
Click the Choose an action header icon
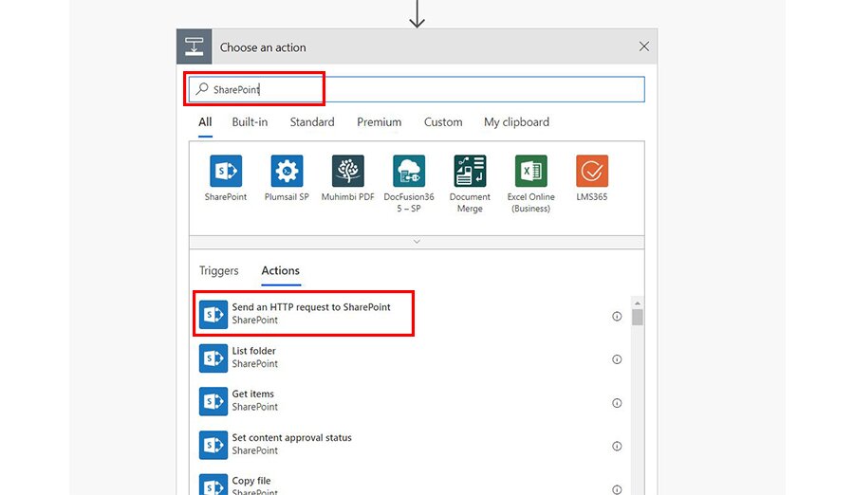(x=194, y=46)
